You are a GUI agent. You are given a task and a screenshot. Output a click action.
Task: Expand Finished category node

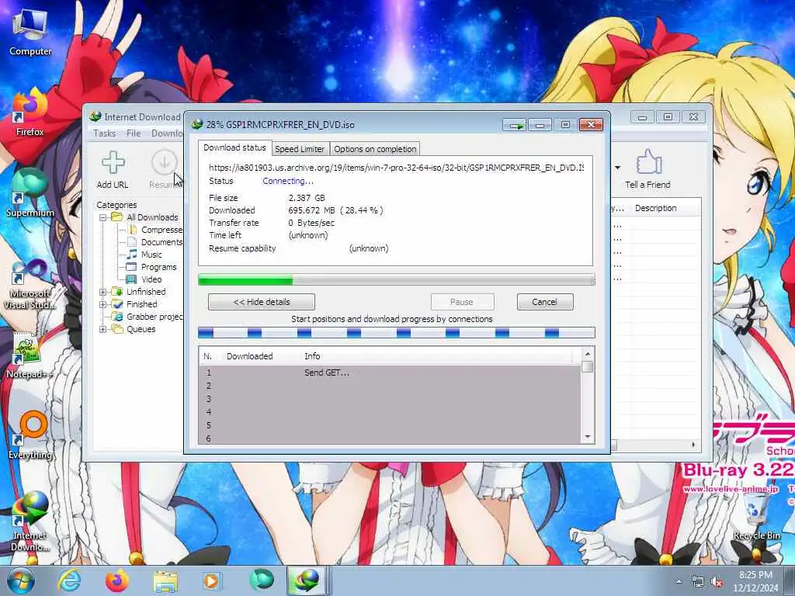pyautogui.click(x=103, y=304)
